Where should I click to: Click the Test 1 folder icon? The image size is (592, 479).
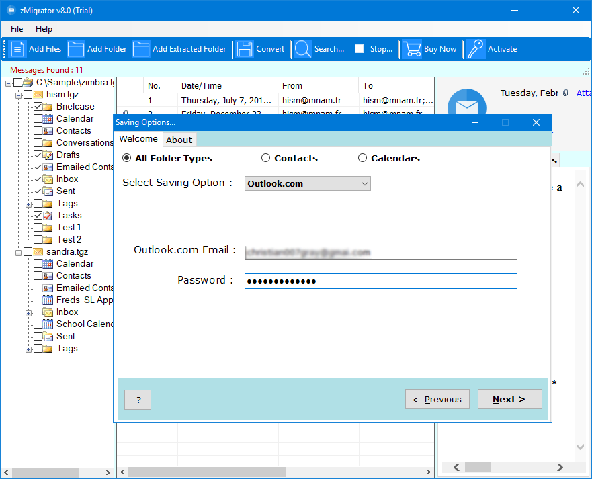pyautogui.click(x=48, y=227)
